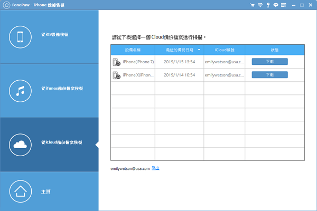Switch to 從iTunes備份檔案恢復 tab
This screenshot has height=211, width=317.
(62, 89)
